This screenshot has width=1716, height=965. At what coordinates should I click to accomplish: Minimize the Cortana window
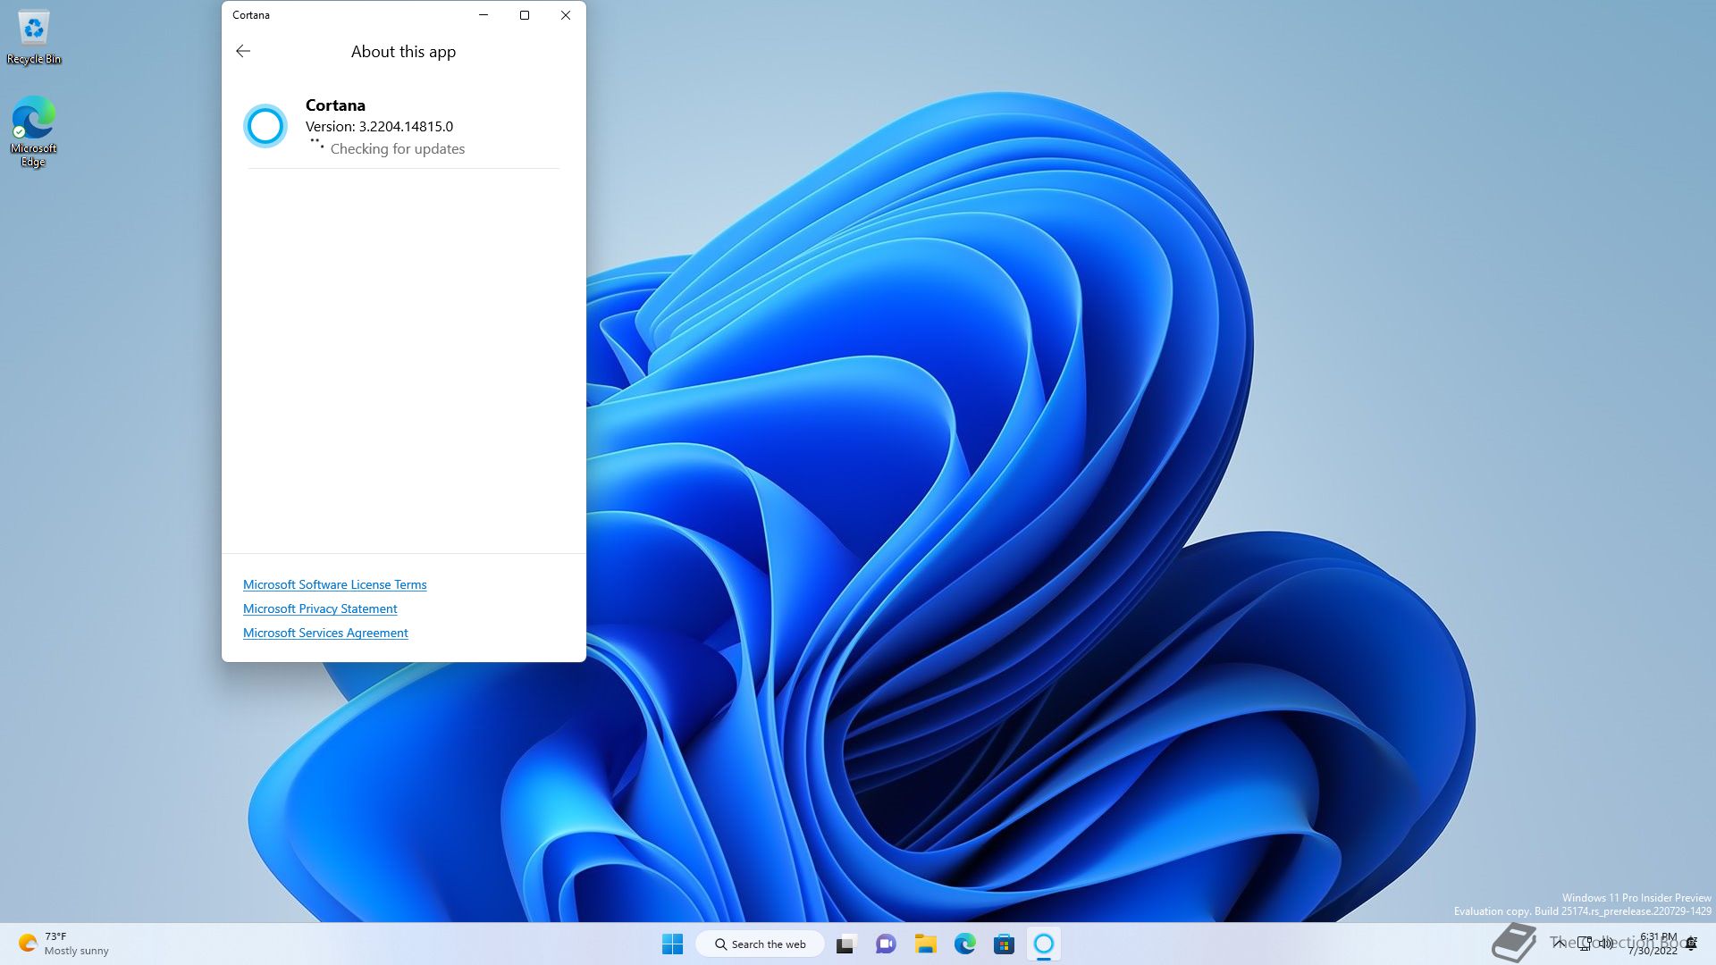point(484,15)
